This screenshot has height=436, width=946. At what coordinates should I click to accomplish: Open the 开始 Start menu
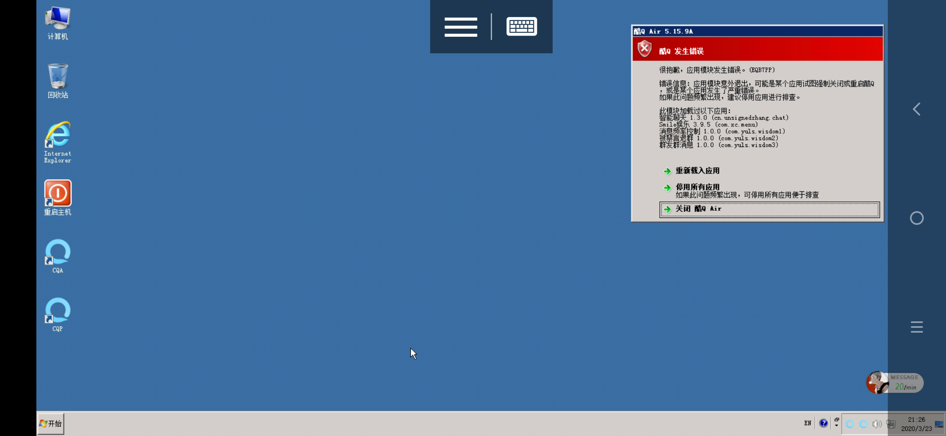tap(51, 423)
